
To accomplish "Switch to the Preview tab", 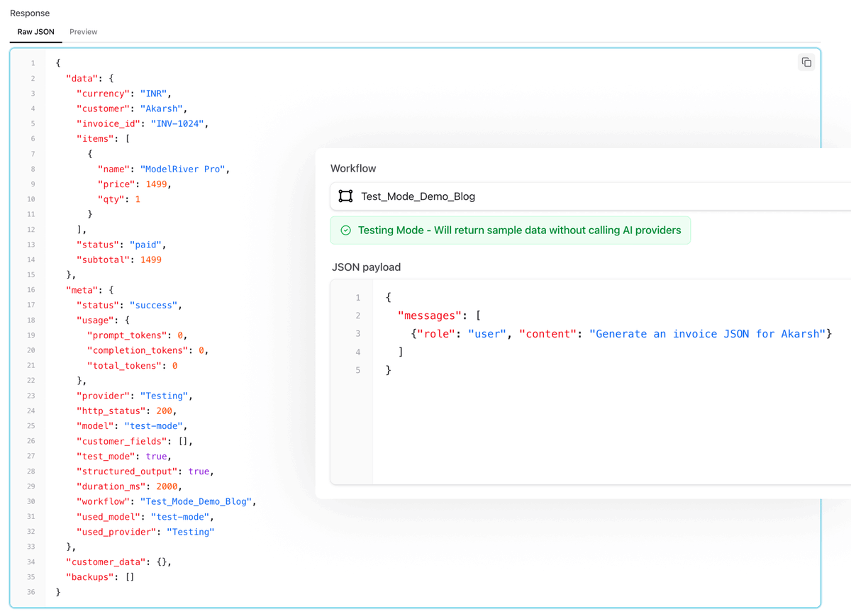I will click(84, 32).
